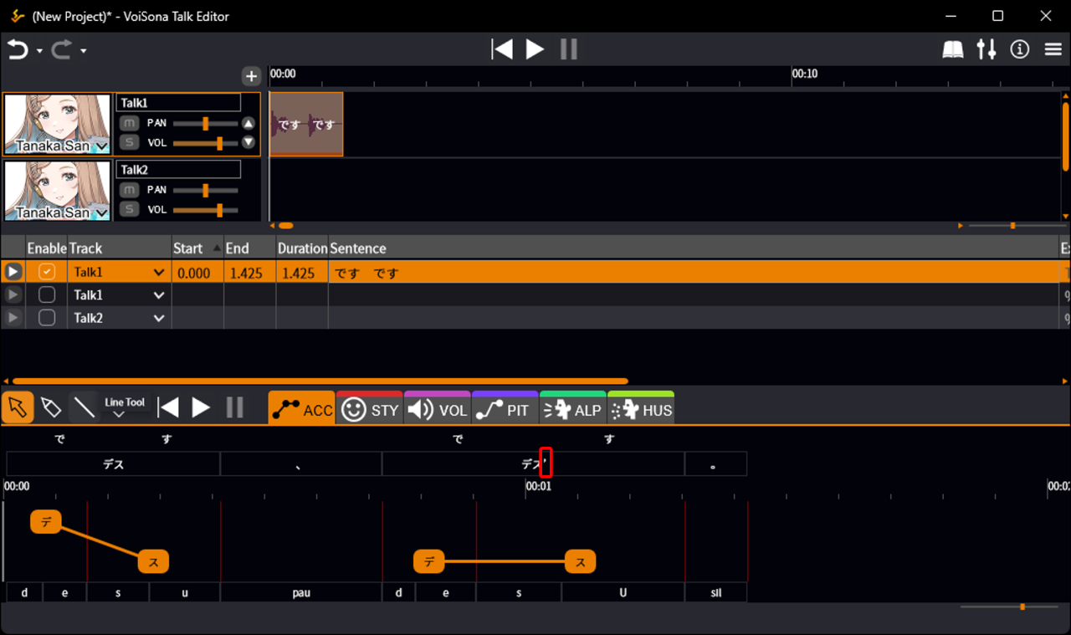Image resolution: width=1071 pixels, height=635 pixels.
Task: Select the arrow pointer selection tool
Action: 17,407
